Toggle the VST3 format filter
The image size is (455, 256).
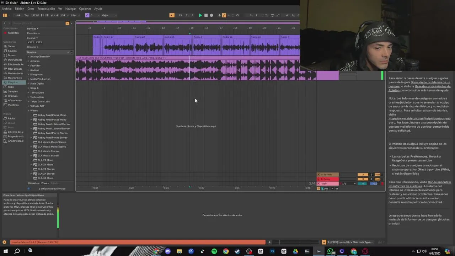click(39, 42)
